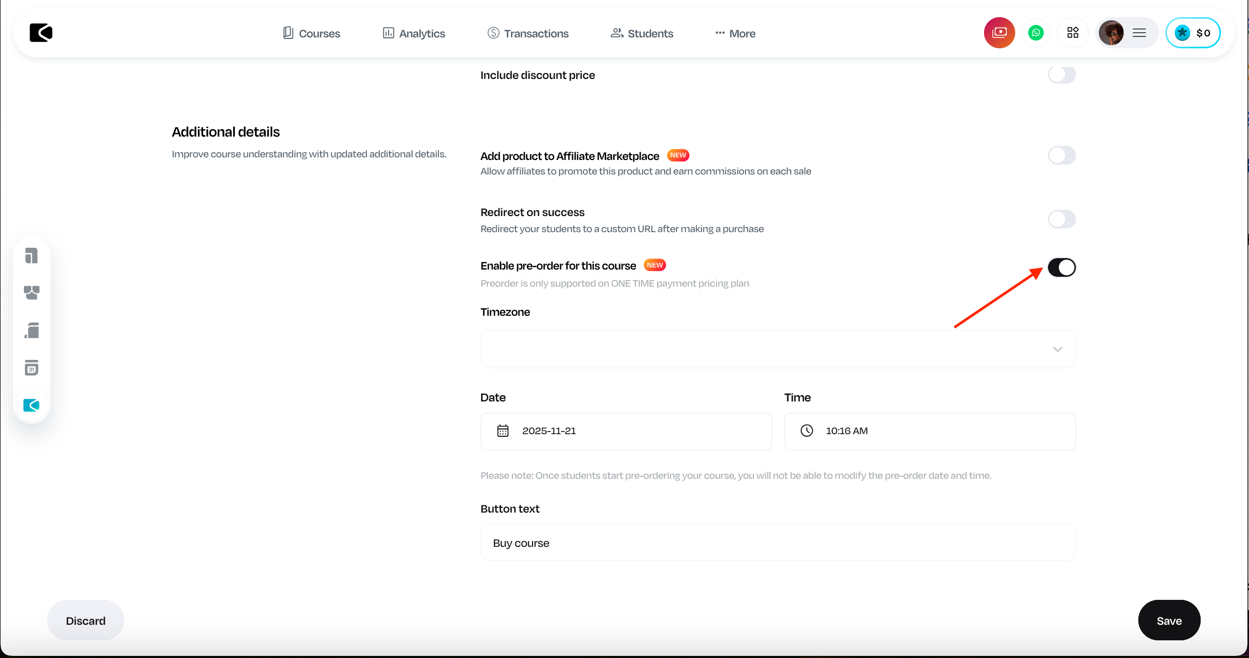Viewport: 1249px width, 658px height.
Task: Click the first left sidebar panel icon
Action: [32, 256]
